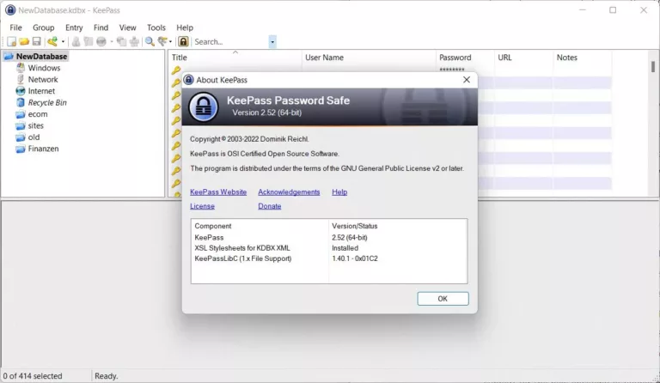Select the sites group folder
Viewport: 660px width, 383px height.
(35, 125)
